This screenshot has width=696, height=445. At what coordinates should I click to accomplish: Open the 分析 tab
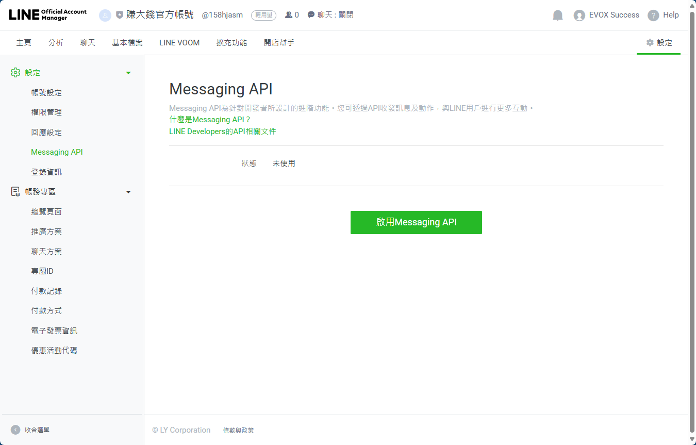point(56,43)
